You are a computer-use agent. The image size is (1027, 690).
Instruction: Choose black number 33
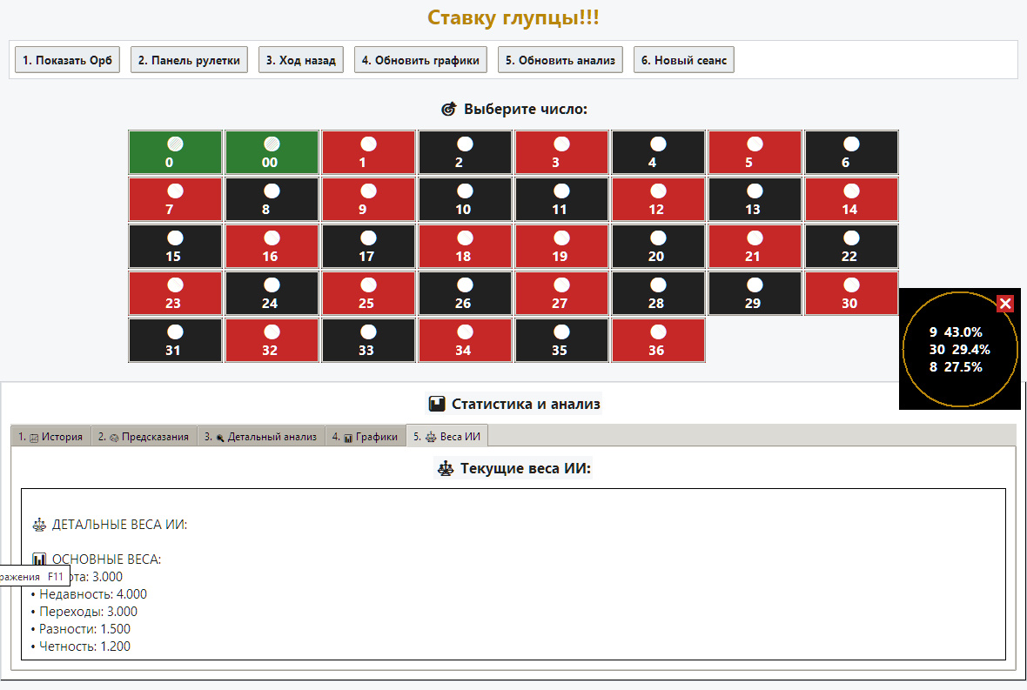click(x=368, y=340)
